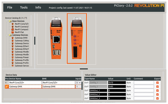Click the DMXOut_3 name field
This screenshot has height=104, width=168.
coord(98,98)
